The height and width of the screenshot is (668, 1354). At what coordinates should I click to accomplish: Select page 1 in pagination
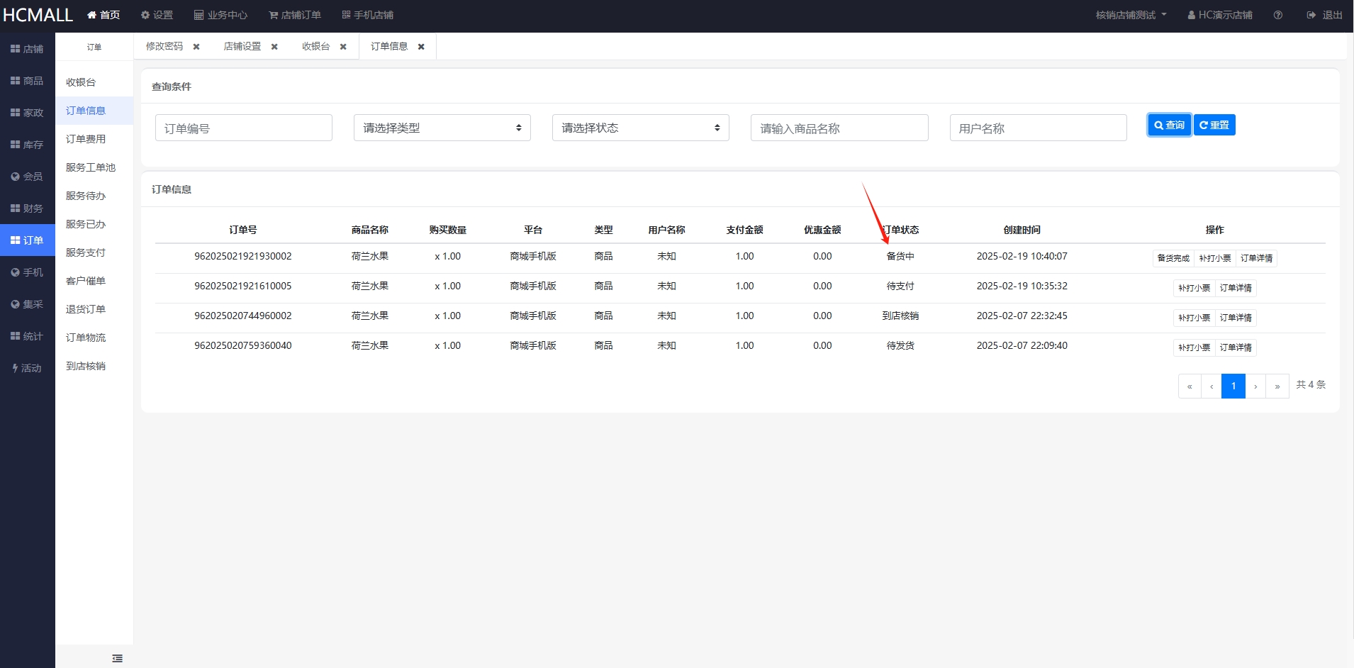tap(1233, 386)
